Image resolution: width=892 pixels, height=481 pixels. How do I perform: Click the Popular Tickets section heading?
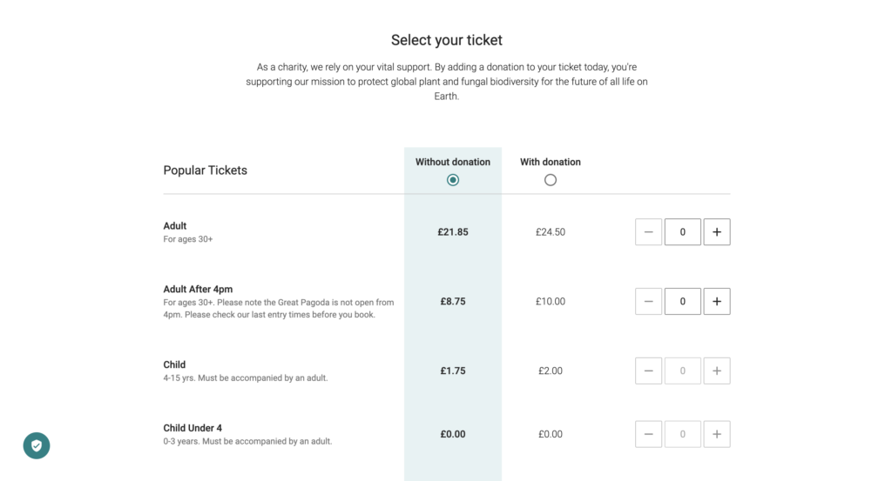click(x=206, y=170)
